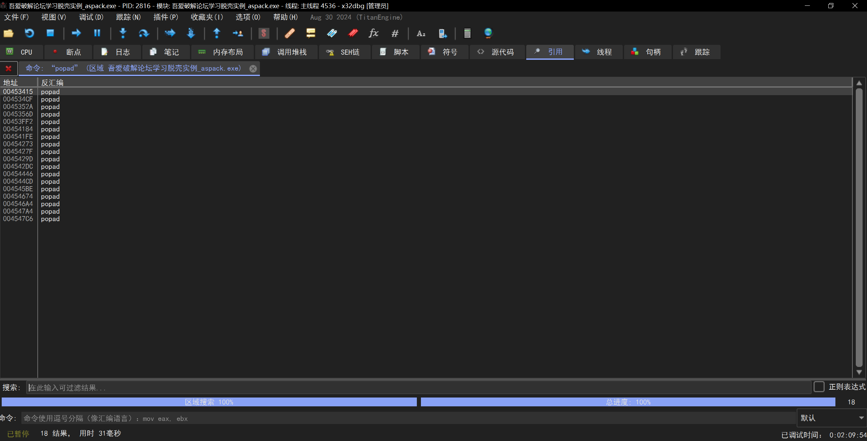The width and height of the screenshot is (867, 441).
Task: Click the restart debugging icon
Action: pyautogui.click(x=30, y=33)
